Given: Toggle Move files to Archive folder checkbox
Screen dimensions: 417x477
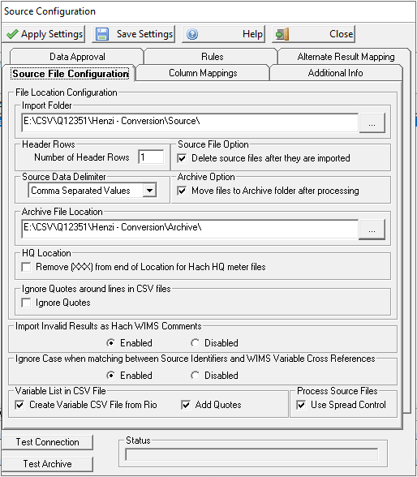Looking at the screenshot, I should pyautogui.click(x=182, y=191).
